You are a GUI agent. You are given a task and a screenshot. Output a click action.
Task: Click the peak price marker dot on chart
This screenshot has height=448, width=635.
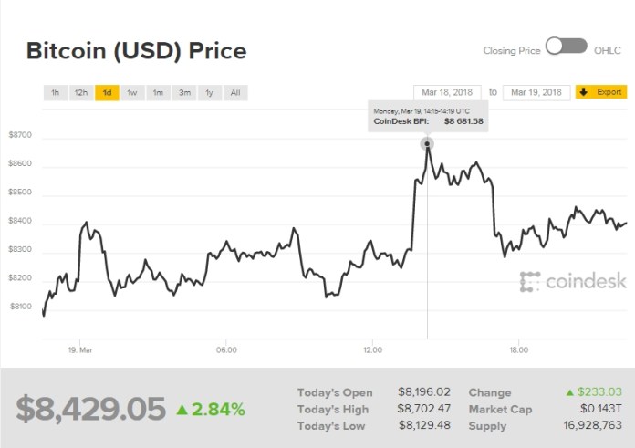click(x=427, y=144)
